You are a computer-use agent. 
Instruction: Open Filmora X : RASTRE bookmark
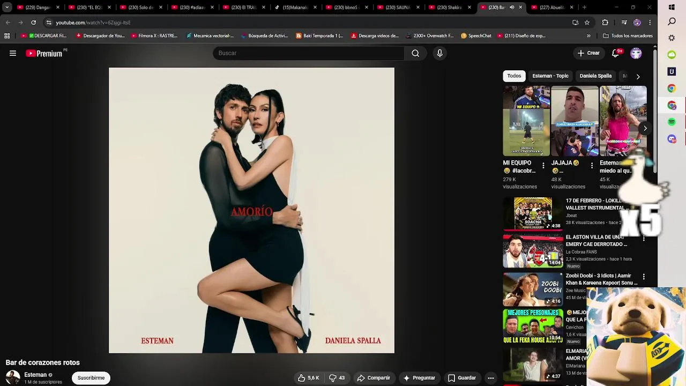tap(154, 36)
